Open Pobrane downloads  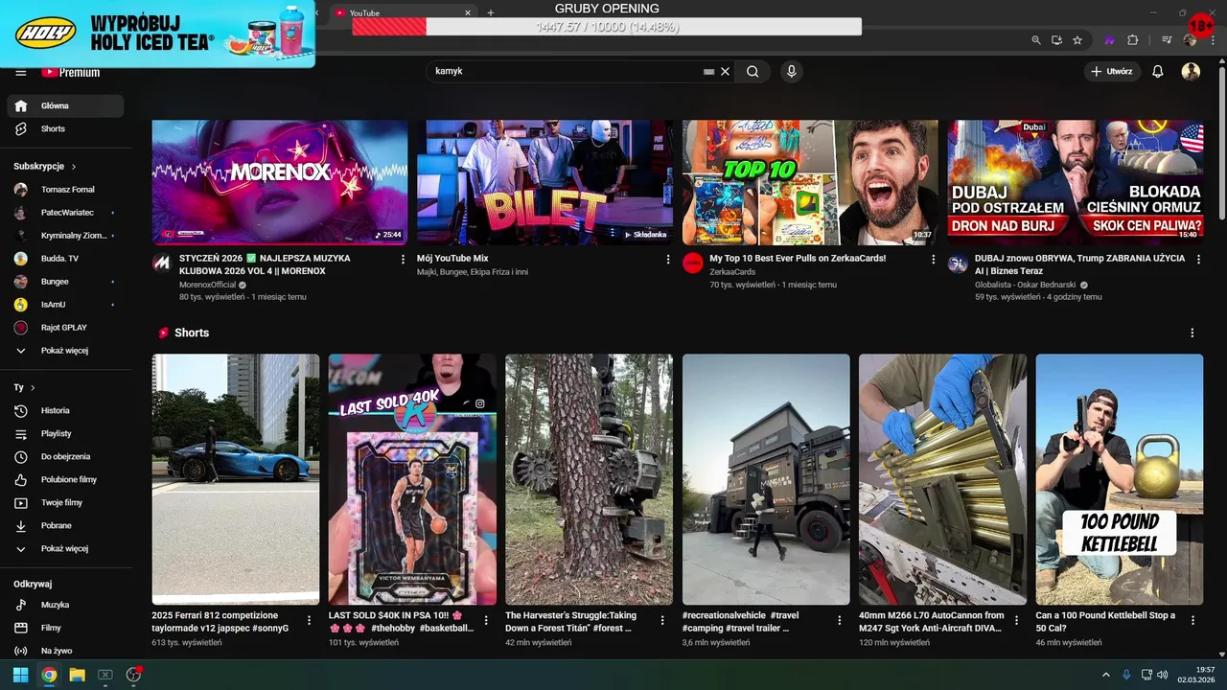tap(65, 525)
